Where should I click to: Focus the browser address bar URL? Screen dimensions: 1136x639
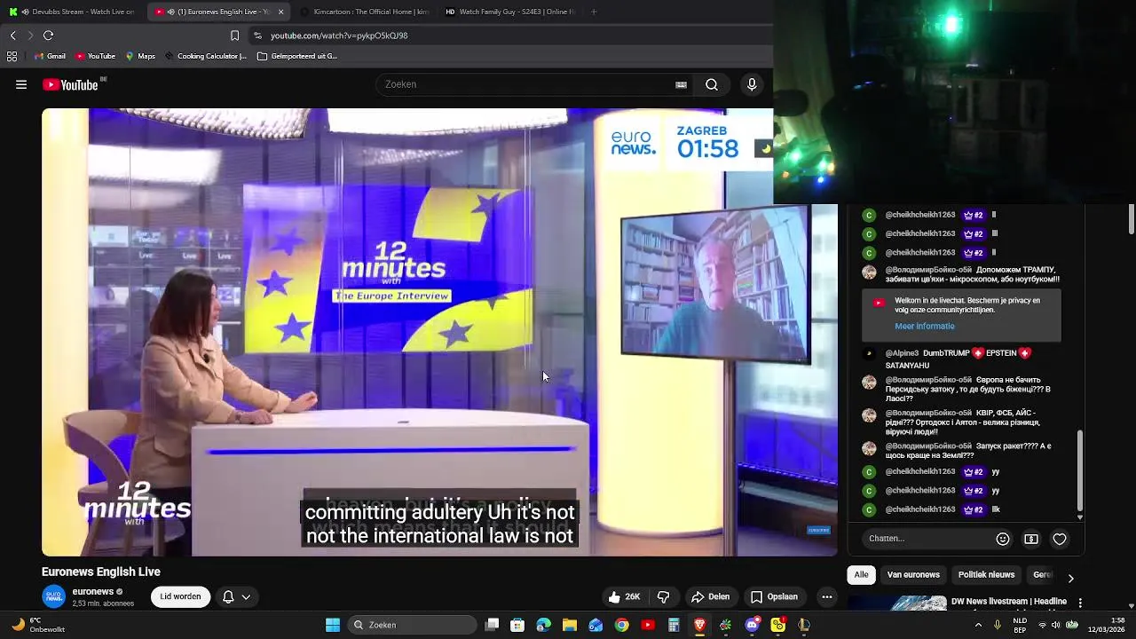(x=338, y=35)
